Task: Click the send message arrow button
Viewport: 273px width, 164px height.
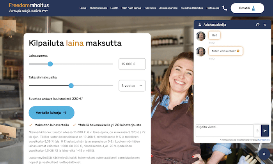Action: tap(265, 131)
